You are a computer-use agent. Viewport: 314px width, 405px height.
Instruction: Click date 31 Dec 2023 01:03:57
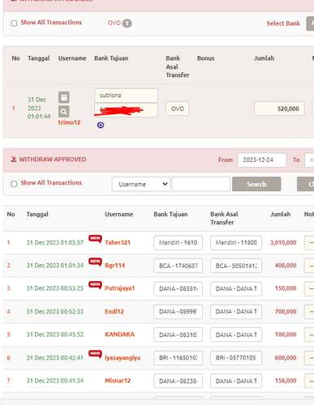pos(55,242)
